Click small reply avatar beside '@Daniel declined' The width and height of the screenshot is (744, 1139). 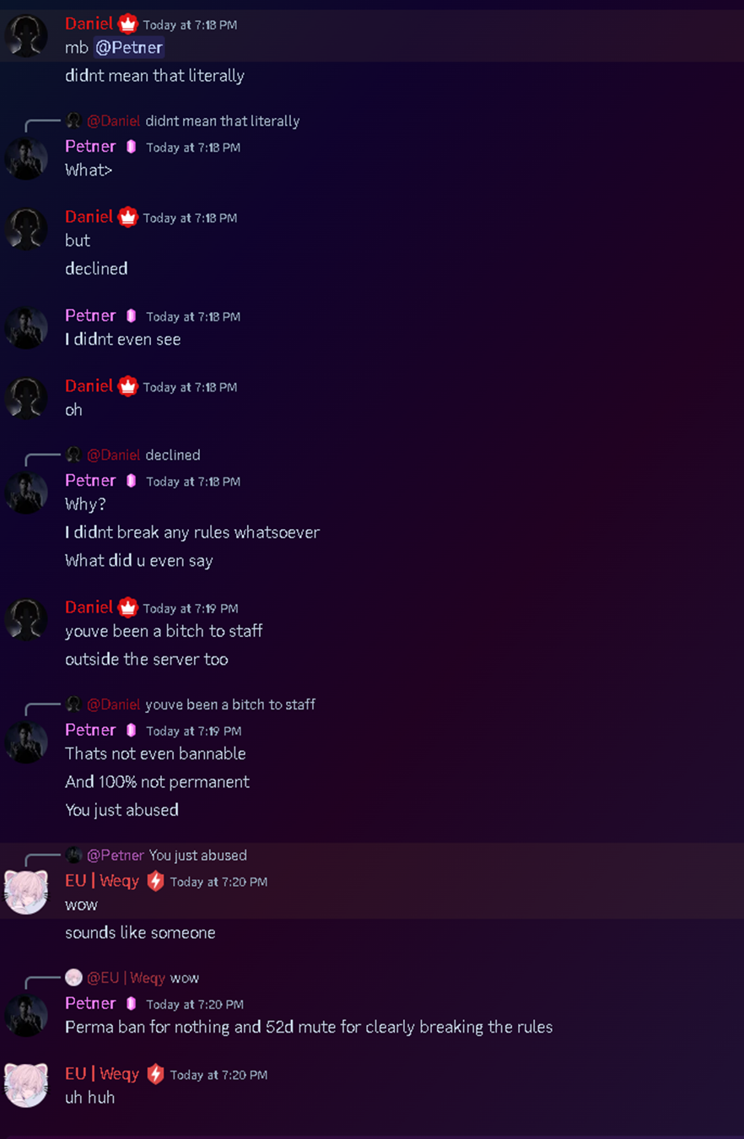[74, 455]
